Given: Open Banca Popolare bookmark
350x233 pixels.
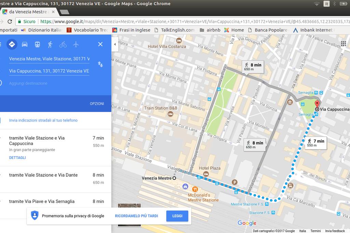Looking at the screenshot, I should point(268,30).
